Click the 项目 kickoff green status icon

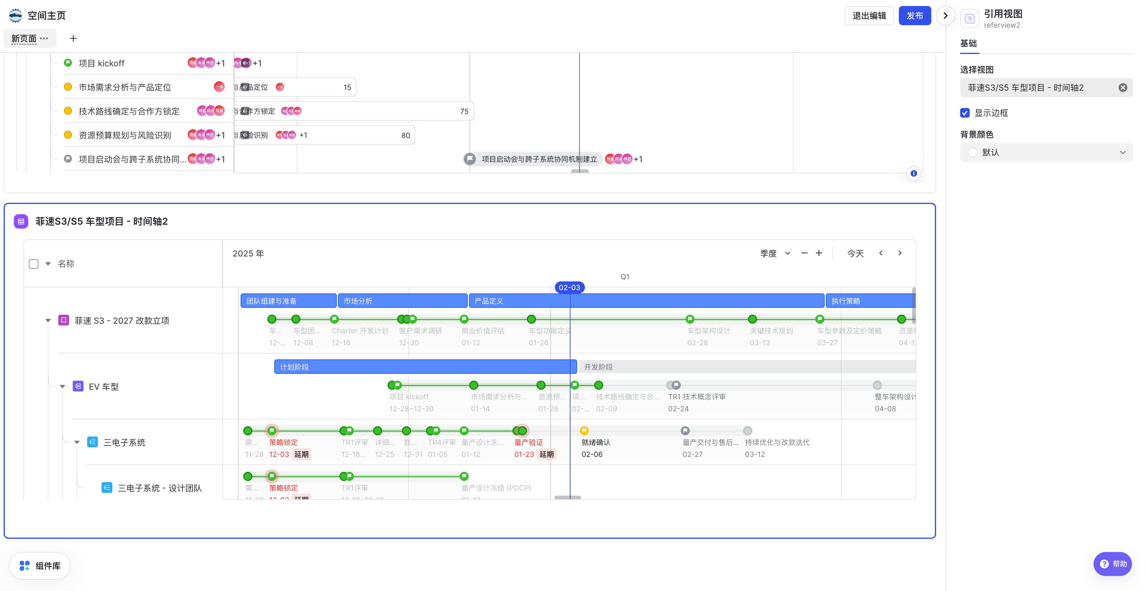click(68, 63)
